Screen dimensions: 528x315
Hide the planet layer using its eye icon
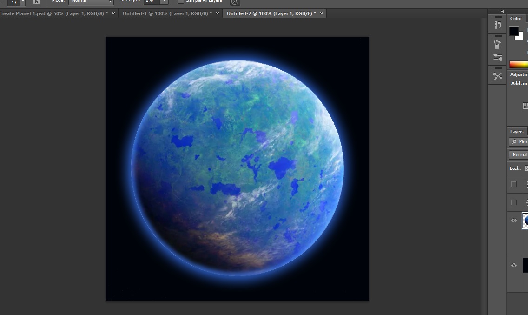click(514, 221)
